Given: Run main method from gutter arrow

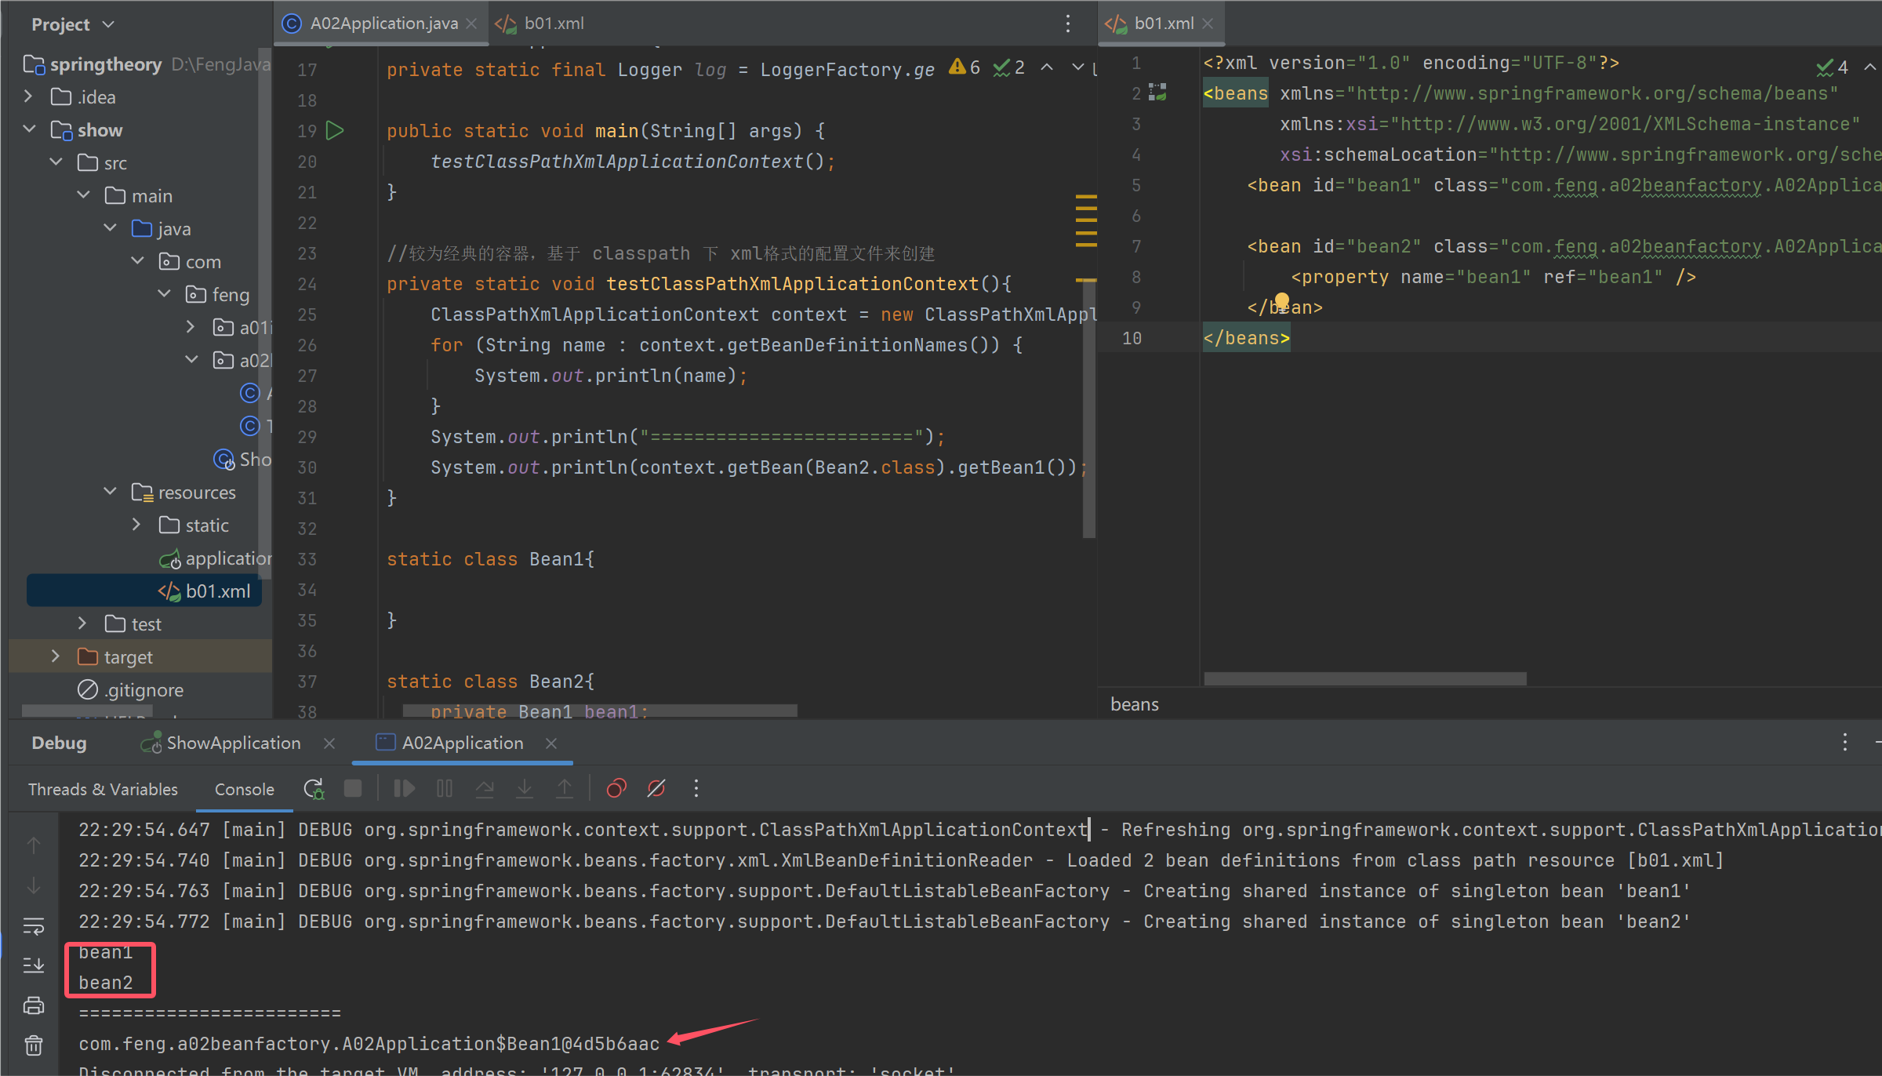Looking at the screenshot, I should (x=335, y=131).
